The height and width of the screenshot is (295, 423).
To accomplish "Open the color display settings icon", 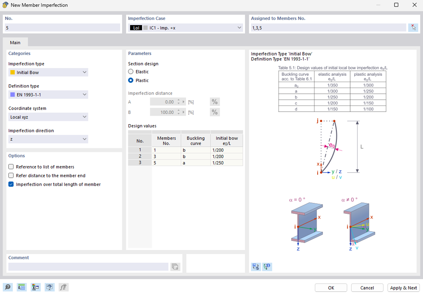I will [35, 287].
